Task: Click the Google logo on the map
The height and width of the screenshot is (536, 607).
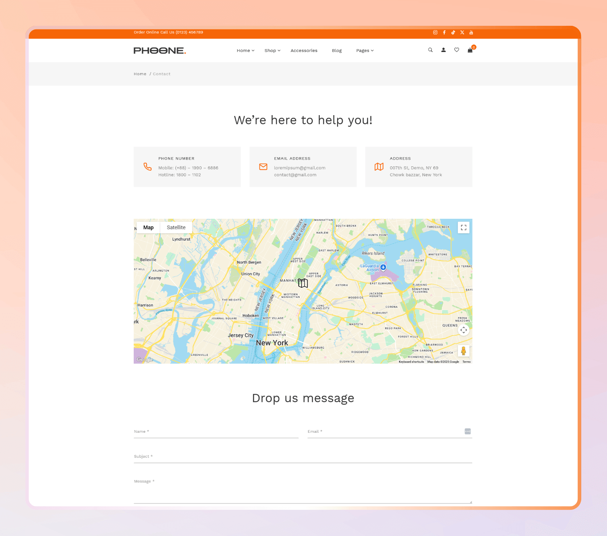Action: [x=144, y=360]
